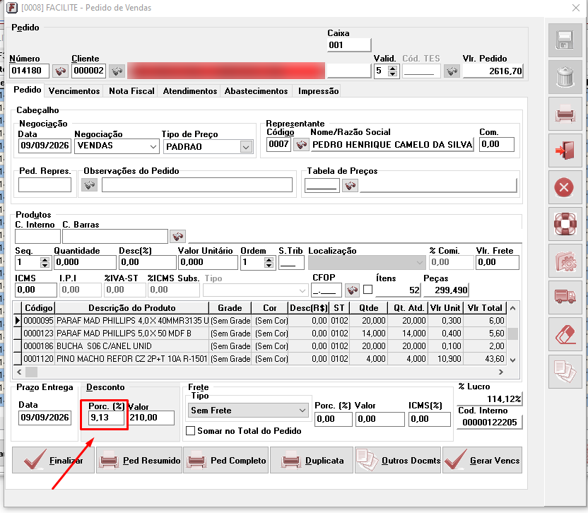
Task: Click the printer icon in the right sidebar
Action: 565,114
